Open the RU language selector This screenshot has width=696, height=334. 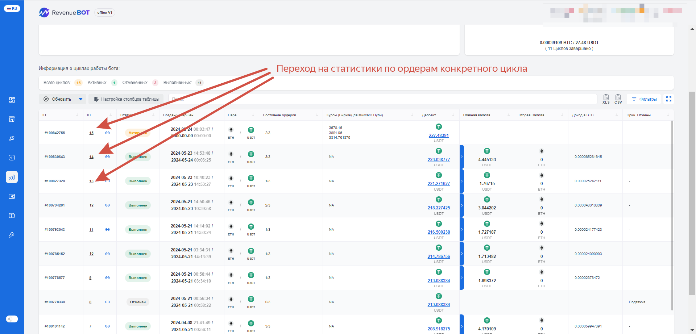(x=12, y=8)
